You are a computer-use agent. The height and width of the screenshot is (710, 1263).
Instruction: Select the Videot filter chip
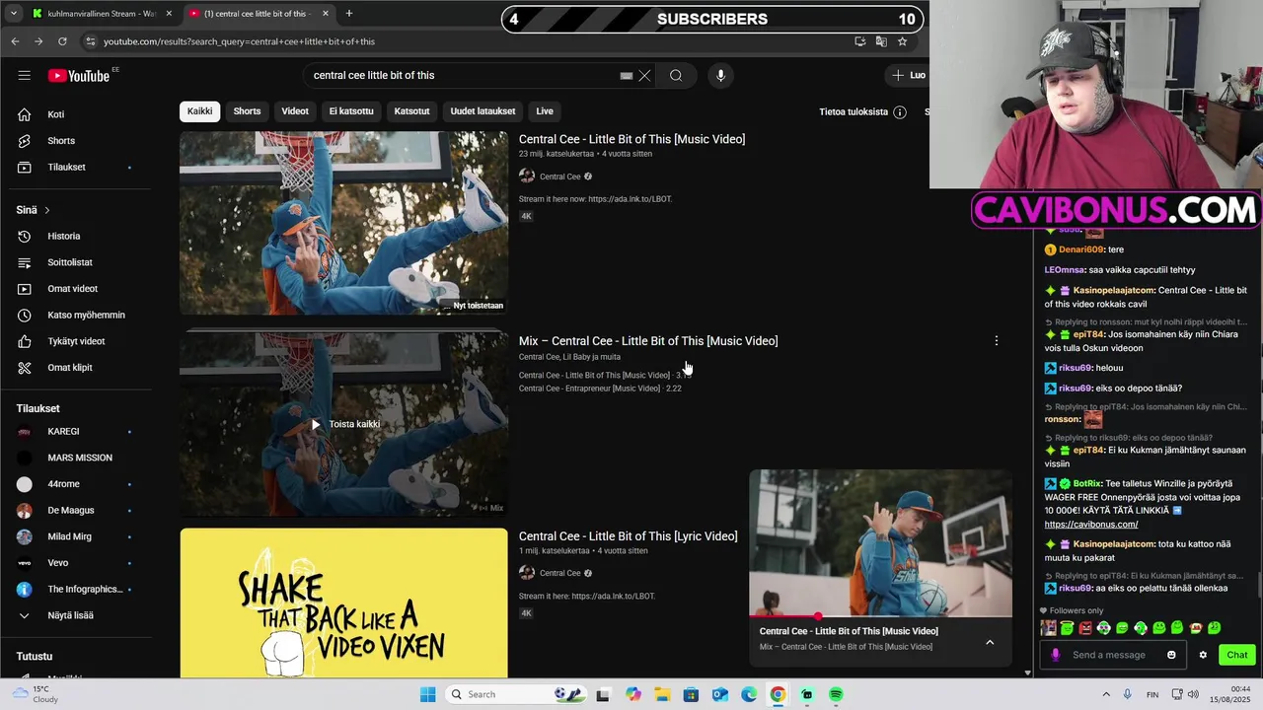pos(295,111)
